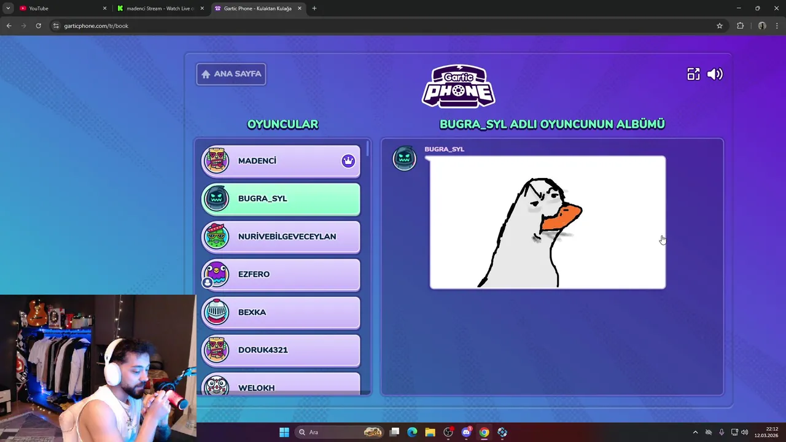The width and height of the screenshot is (786, 442).
Task: Close the madenci Stream tab
Action: (x=202, y=9)
